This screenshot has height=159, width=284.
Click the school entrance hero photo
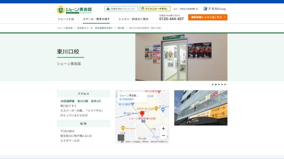point(181,57)
